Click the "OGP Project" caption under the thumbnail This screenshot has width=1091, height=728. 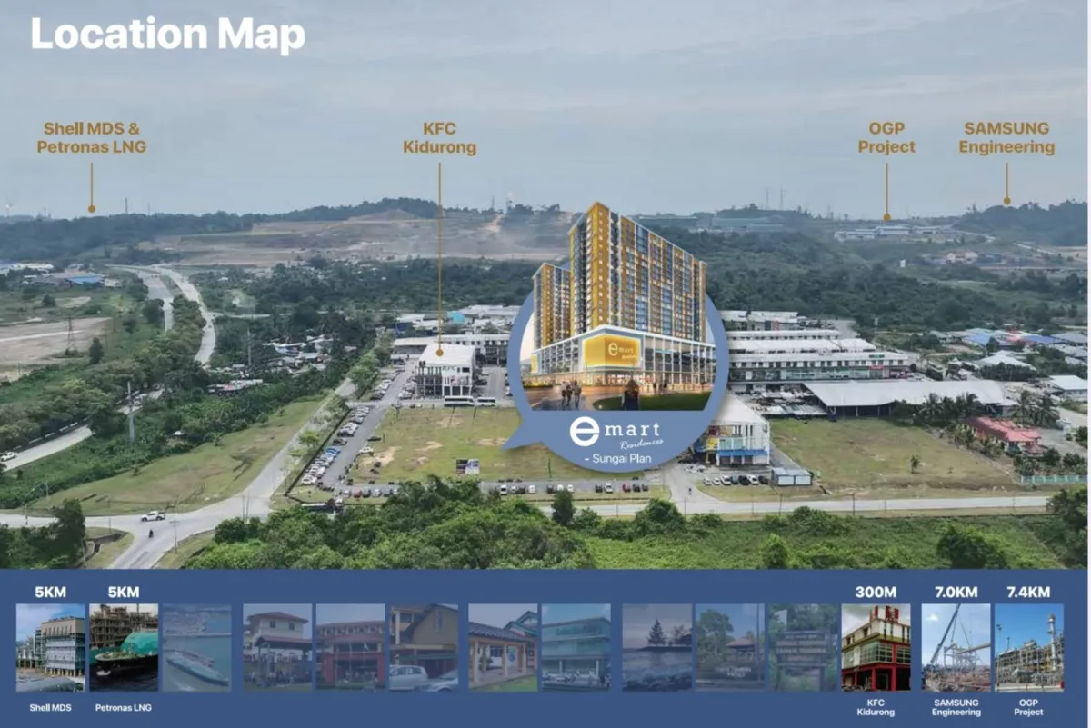coord(1028,707)
